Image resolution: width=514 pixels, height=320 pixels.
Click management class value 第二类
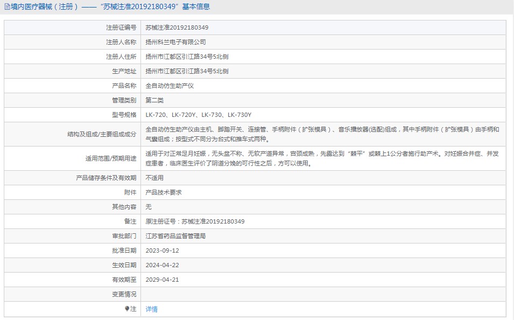(154, 100)
